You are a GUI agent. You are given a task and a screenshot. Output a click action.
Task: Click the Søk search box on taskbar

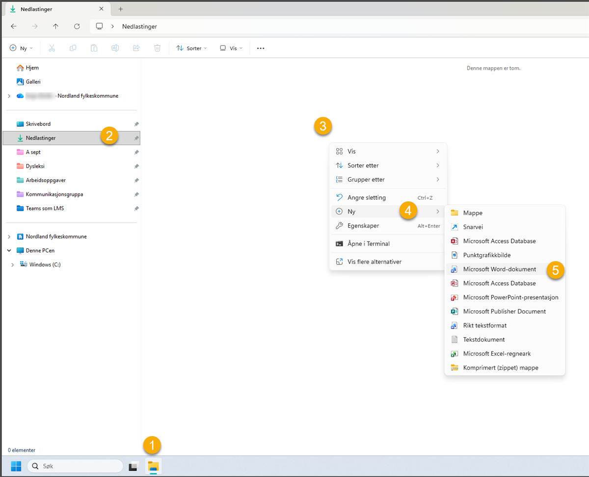coord(75,466)
